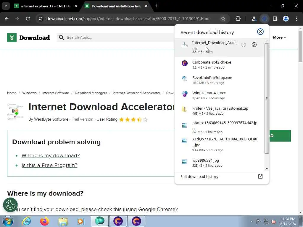Click the CNET Download logo

coord(28,38)
